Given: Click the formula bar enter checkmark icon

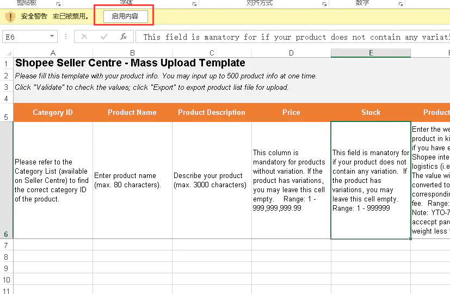Looking at the screenshot, I should point(104,37).
